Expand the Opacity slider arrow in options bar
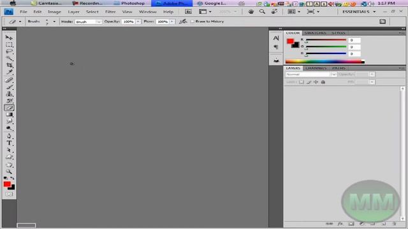 pyautogui.click(x=138, y=22)
